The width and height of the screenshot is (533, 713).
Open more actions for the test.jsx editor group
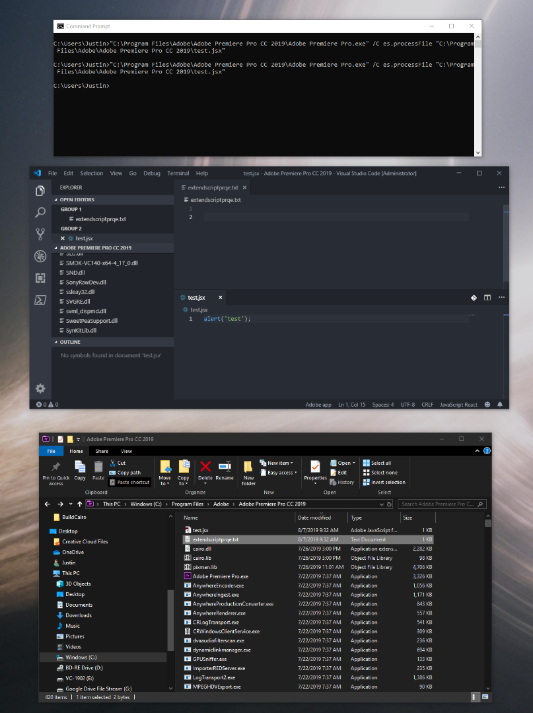tap(501, 297)
